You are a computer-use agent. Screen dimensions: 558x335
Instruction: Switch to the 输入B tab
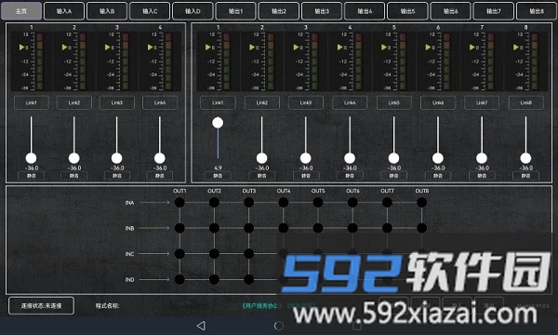click(107, 11)
